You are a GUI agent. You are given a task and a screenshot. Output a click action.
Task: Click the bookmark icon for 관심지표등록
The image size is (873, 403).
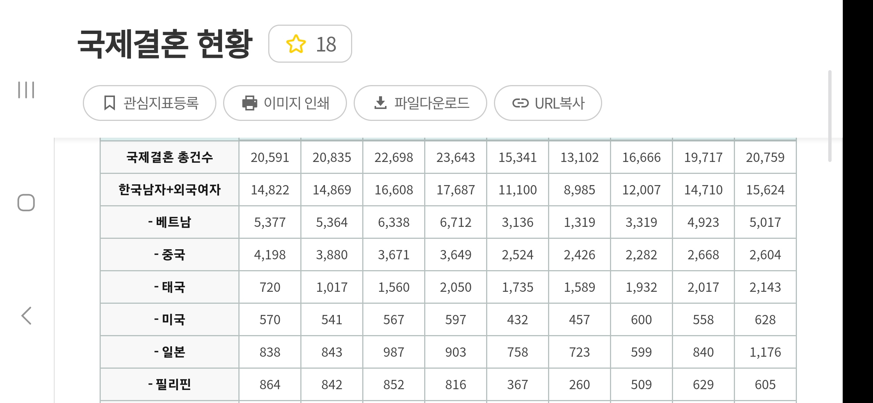click(x=109, y=103)
